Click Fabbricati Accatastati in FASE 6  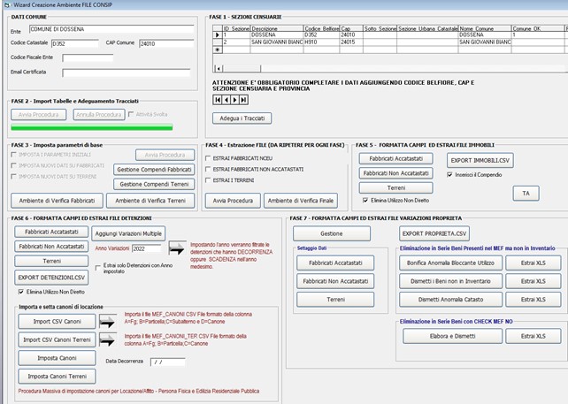51,232
